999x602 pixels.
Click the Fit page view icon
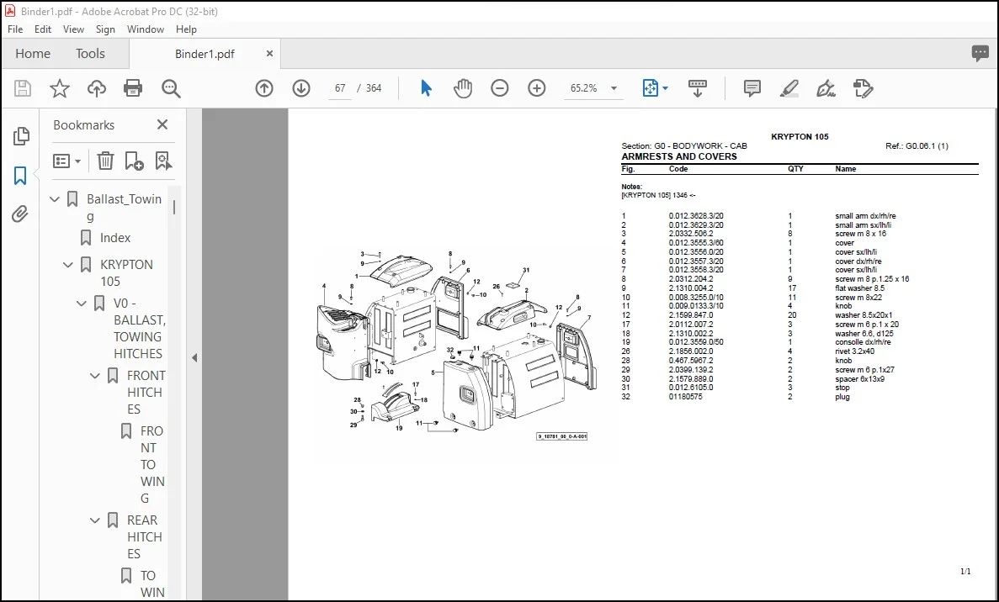tap(650, 88)
